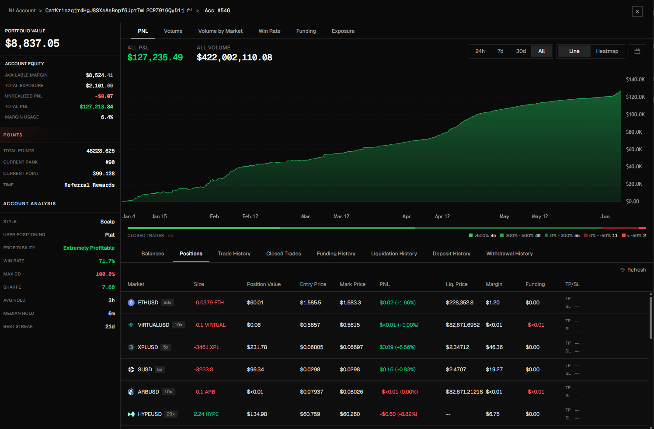Open the Funding tab

click(306, 31)
